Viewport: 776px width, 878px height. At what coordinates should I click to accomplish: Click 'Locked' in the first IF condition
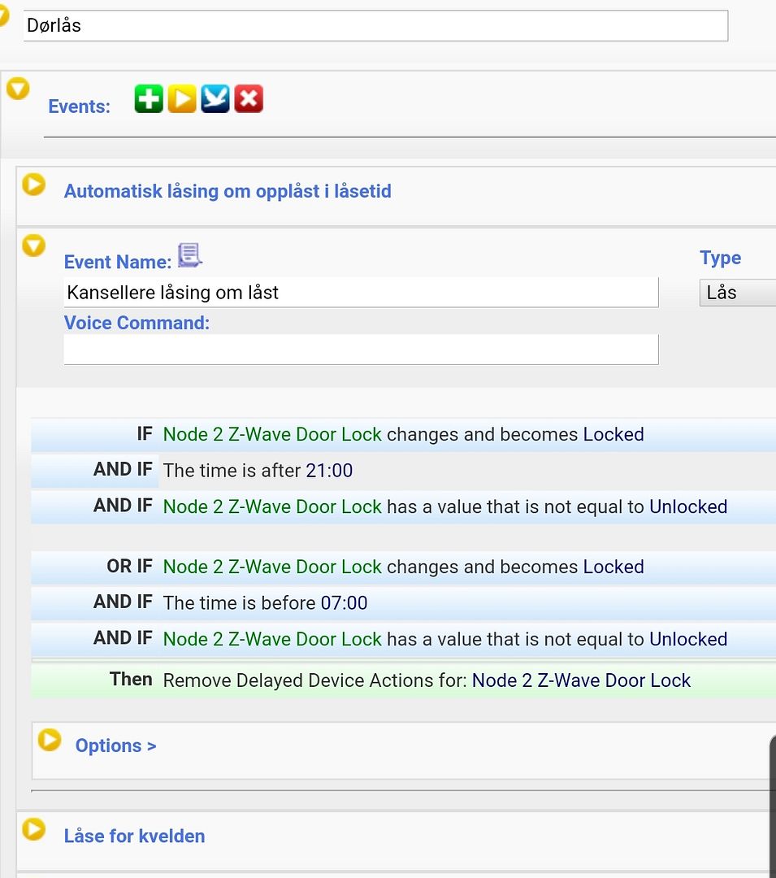click(613, 434)
